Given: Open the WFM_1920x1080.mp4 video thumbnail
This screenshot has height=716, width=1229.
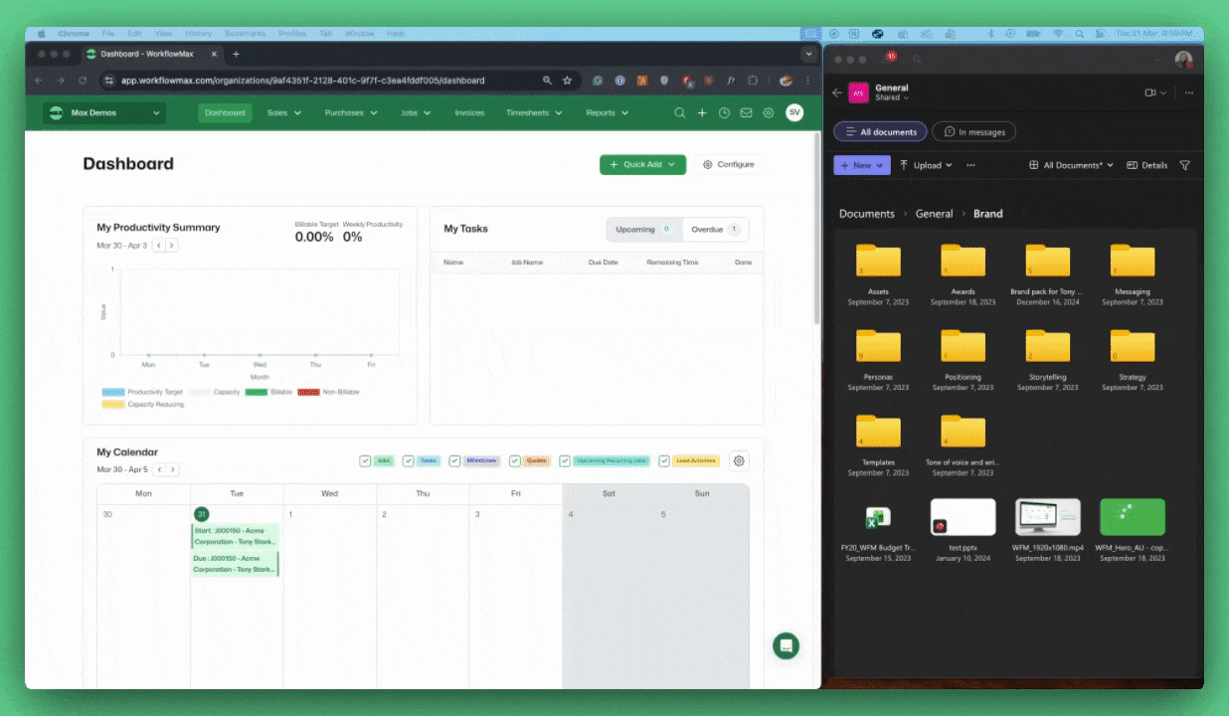Looking at the screenshot, I should coord(1047,517).
